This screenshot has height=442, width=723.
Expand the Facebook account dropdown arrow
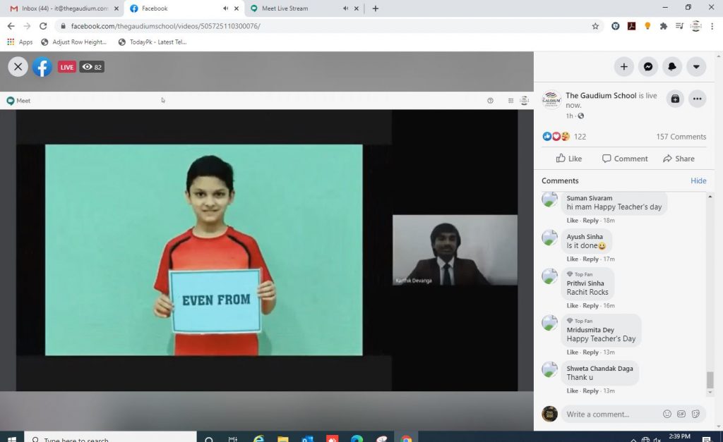696,67
